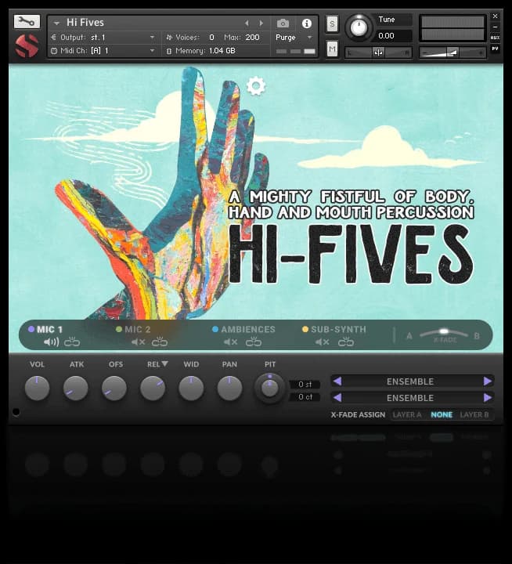The height and width of the screenshot is (564, 512).
Task: Click the OFS knob
Action: click(114, 388)
